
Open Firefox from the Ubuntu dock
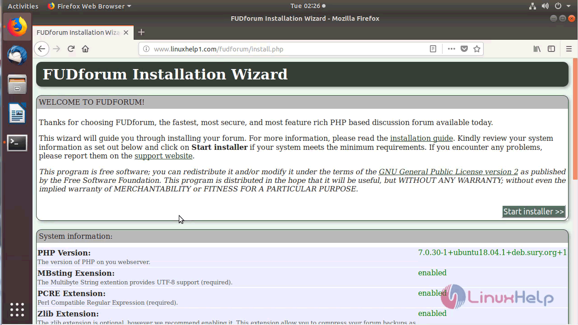17,27
